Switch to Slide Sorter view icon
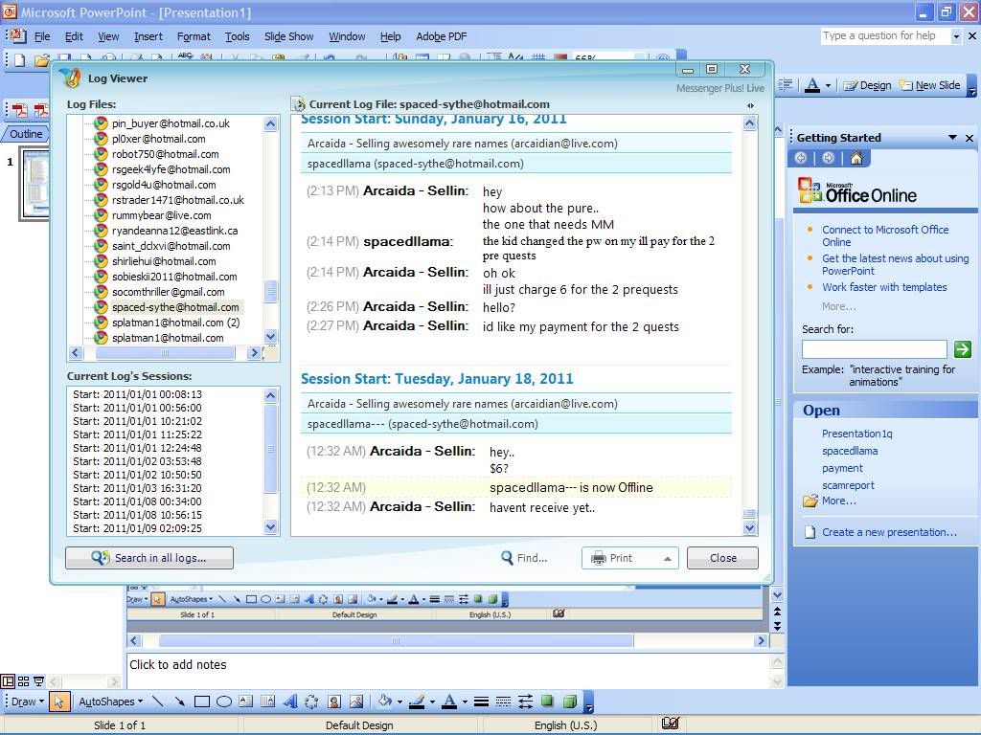981x735 pixels. pyautogui.click(x=24, y=681)
